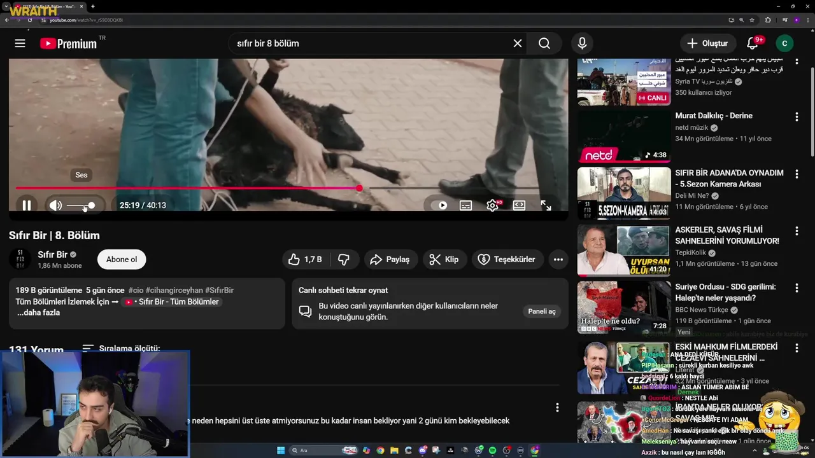
Task: Switch to theater mode
Action: point(519,205)
